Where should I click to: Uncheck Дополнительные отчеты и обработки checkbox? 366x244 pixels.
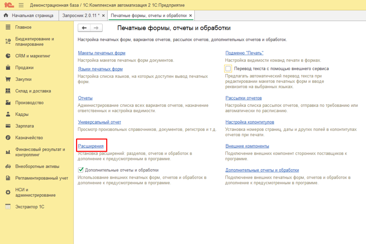point(81,170)
